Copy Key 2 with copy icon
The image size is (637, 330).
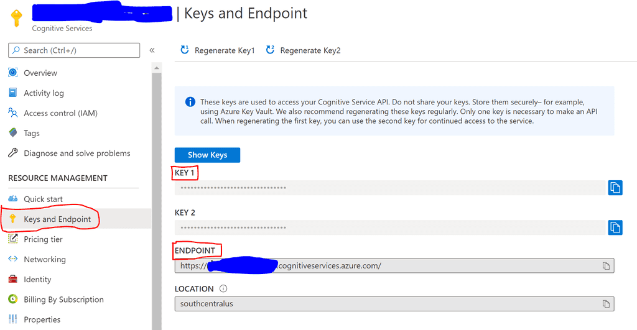click(615, 227)
